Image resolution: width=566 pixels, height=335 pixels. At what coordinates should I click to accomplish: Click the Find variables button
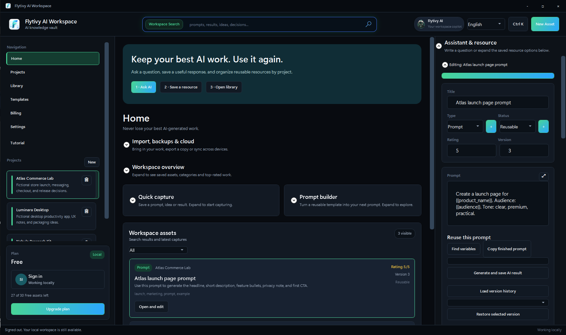(x=463, y=249)
